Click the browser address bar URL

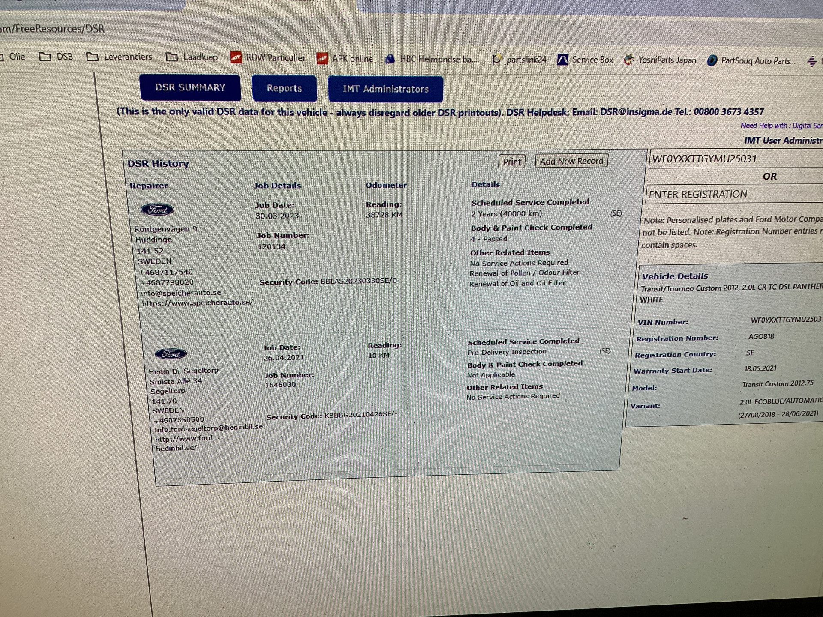click(x=52, y=29)
